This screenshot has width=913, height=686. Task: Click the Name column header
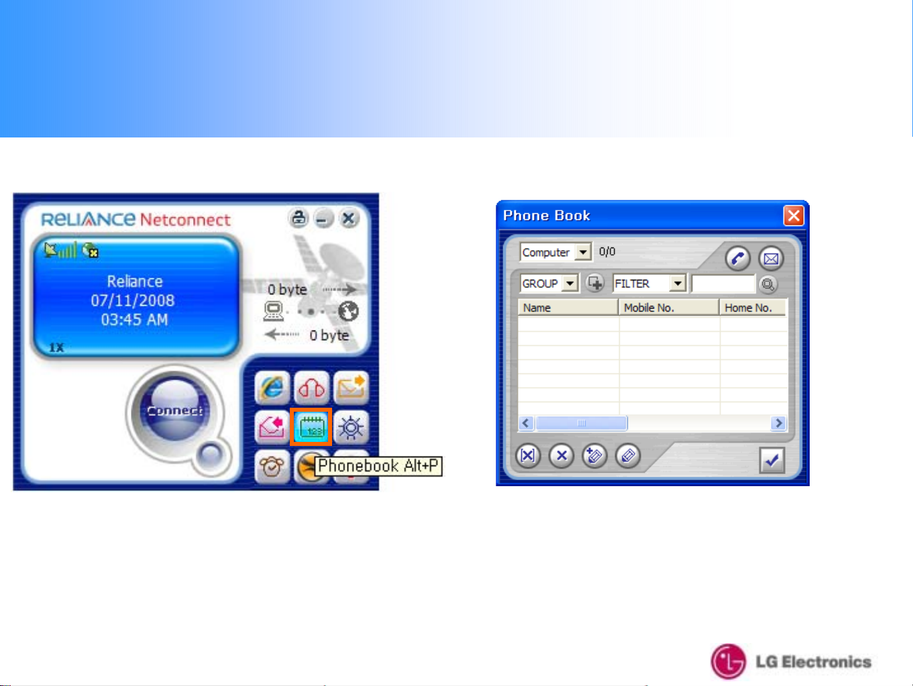(568, 308)
